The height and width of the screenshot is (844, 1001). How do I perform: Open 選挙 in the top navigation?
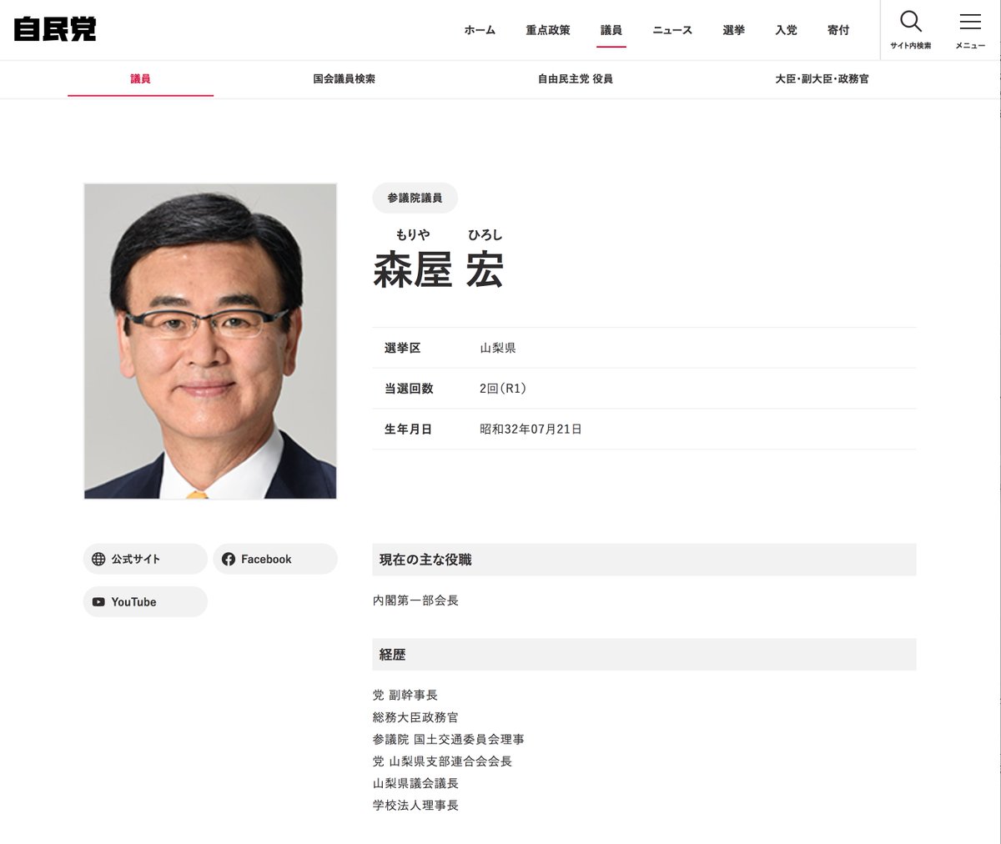pos(734,30)
